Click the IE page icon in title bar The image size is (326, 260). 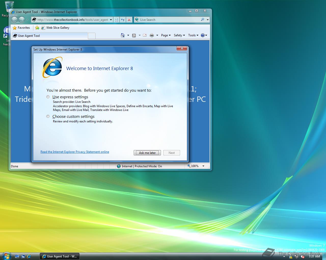point(13,12)
